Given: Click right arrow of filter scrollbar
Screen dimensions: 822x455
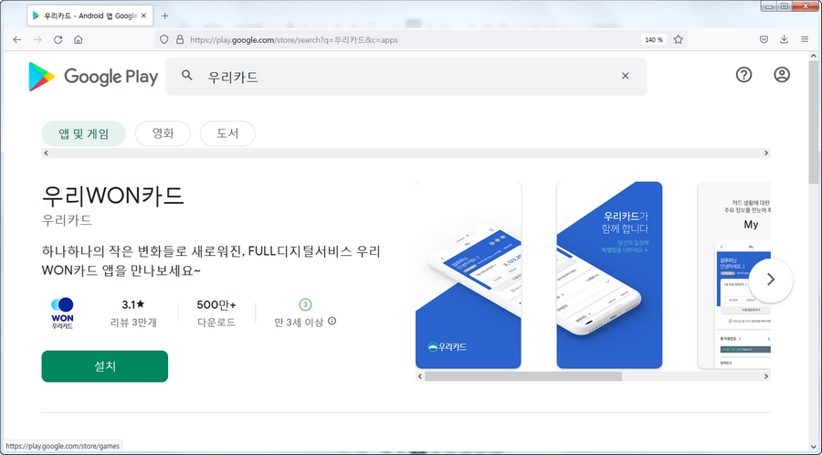Looking at the screenshot, I should (x=766, y=153).
